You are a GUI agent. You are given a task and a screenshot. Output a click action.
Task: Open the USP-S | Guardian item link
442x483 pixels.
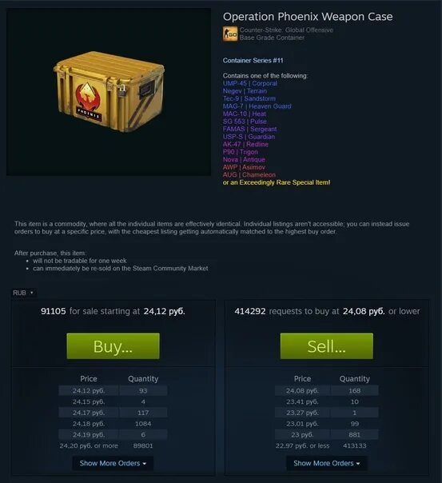tap(249, 137)
